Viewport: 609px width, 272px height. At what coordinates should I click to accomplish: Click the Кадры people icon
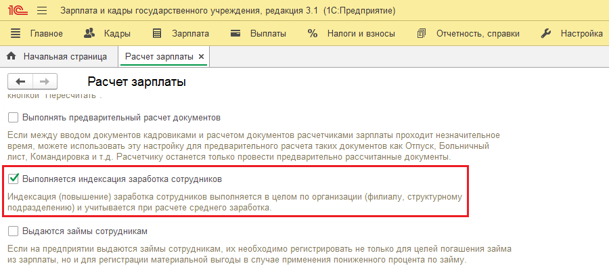[90, 33]
